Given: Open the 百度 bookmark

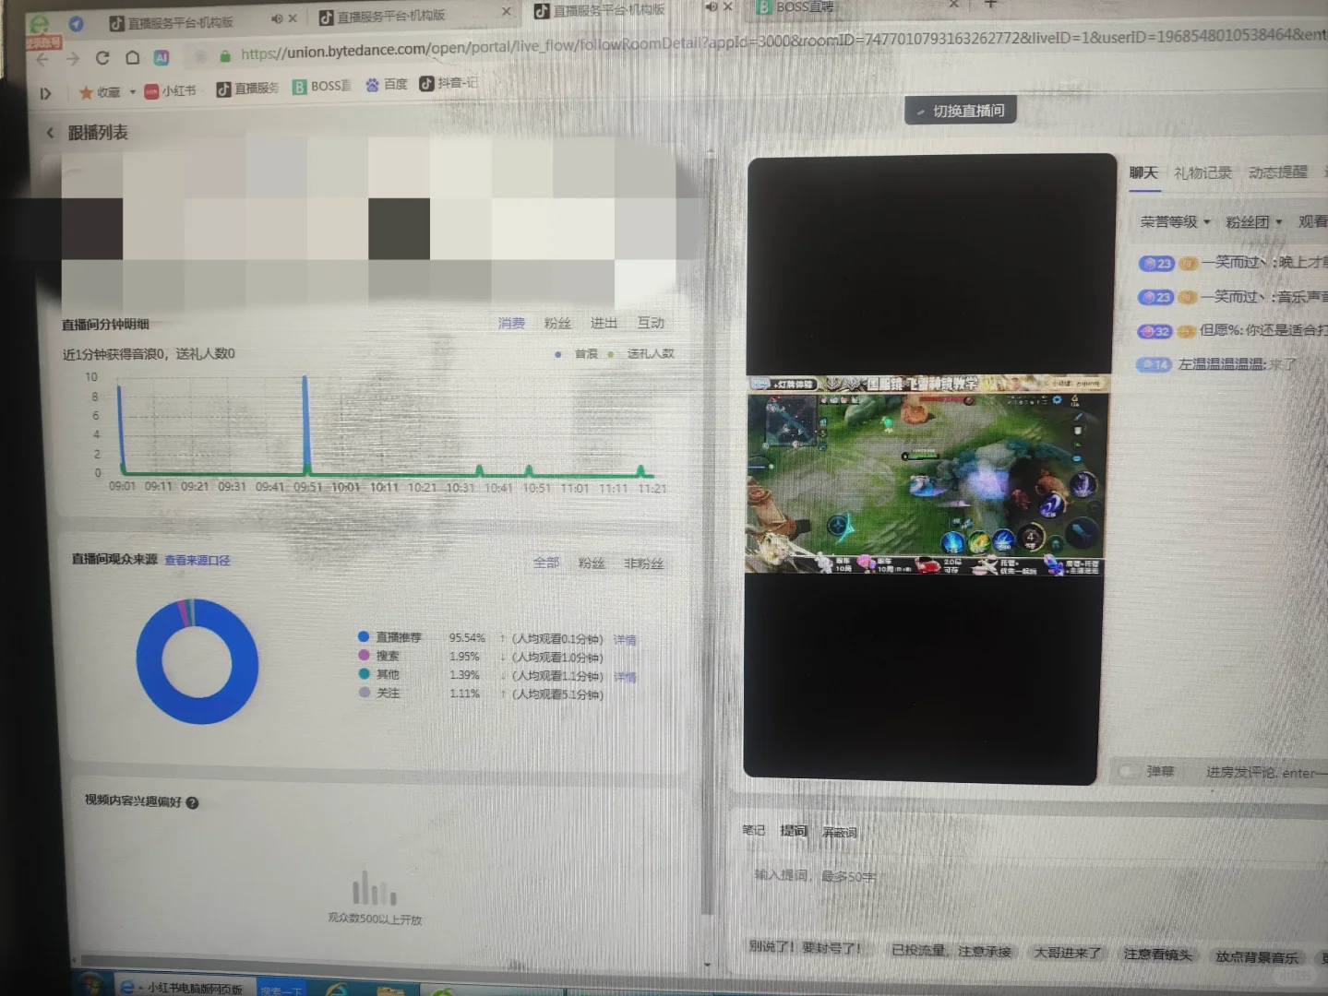Looking at the screenshot, I should tap(387, 85).
